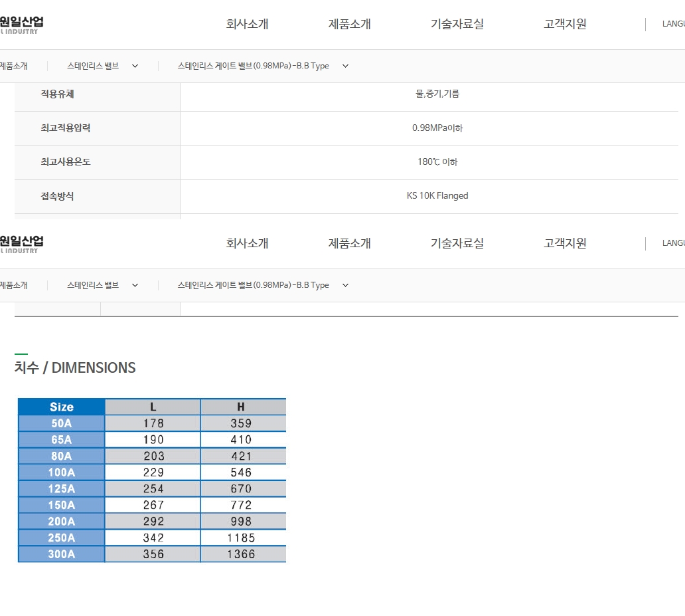Click 제품소개 breadcrumb link in the lower sub-bar

[x=13, y=285]
